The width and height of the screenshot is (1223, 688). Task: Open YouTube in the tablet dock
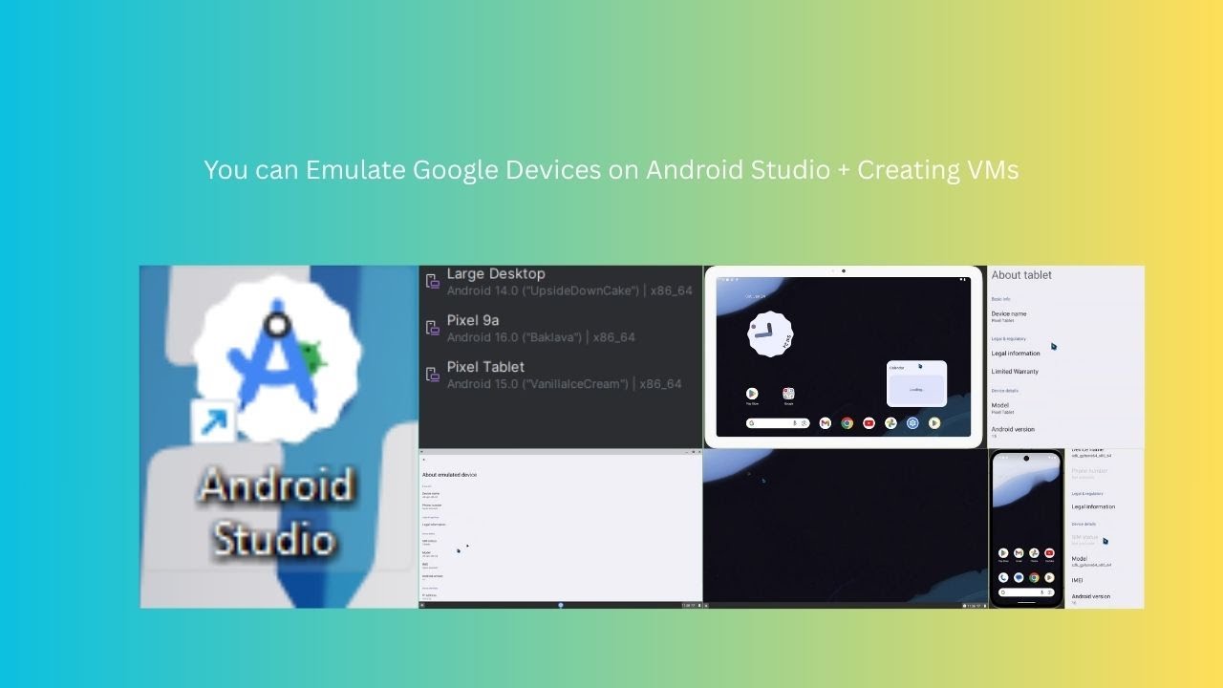pyautogui.click(x=869, y=423)
